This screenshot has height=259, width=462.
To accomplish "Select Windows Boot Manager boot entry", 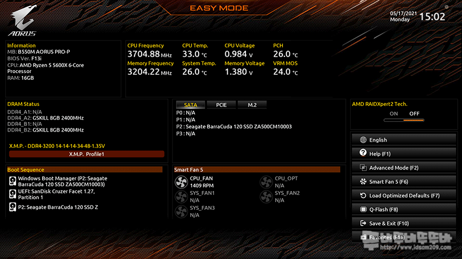I will 63,181.
